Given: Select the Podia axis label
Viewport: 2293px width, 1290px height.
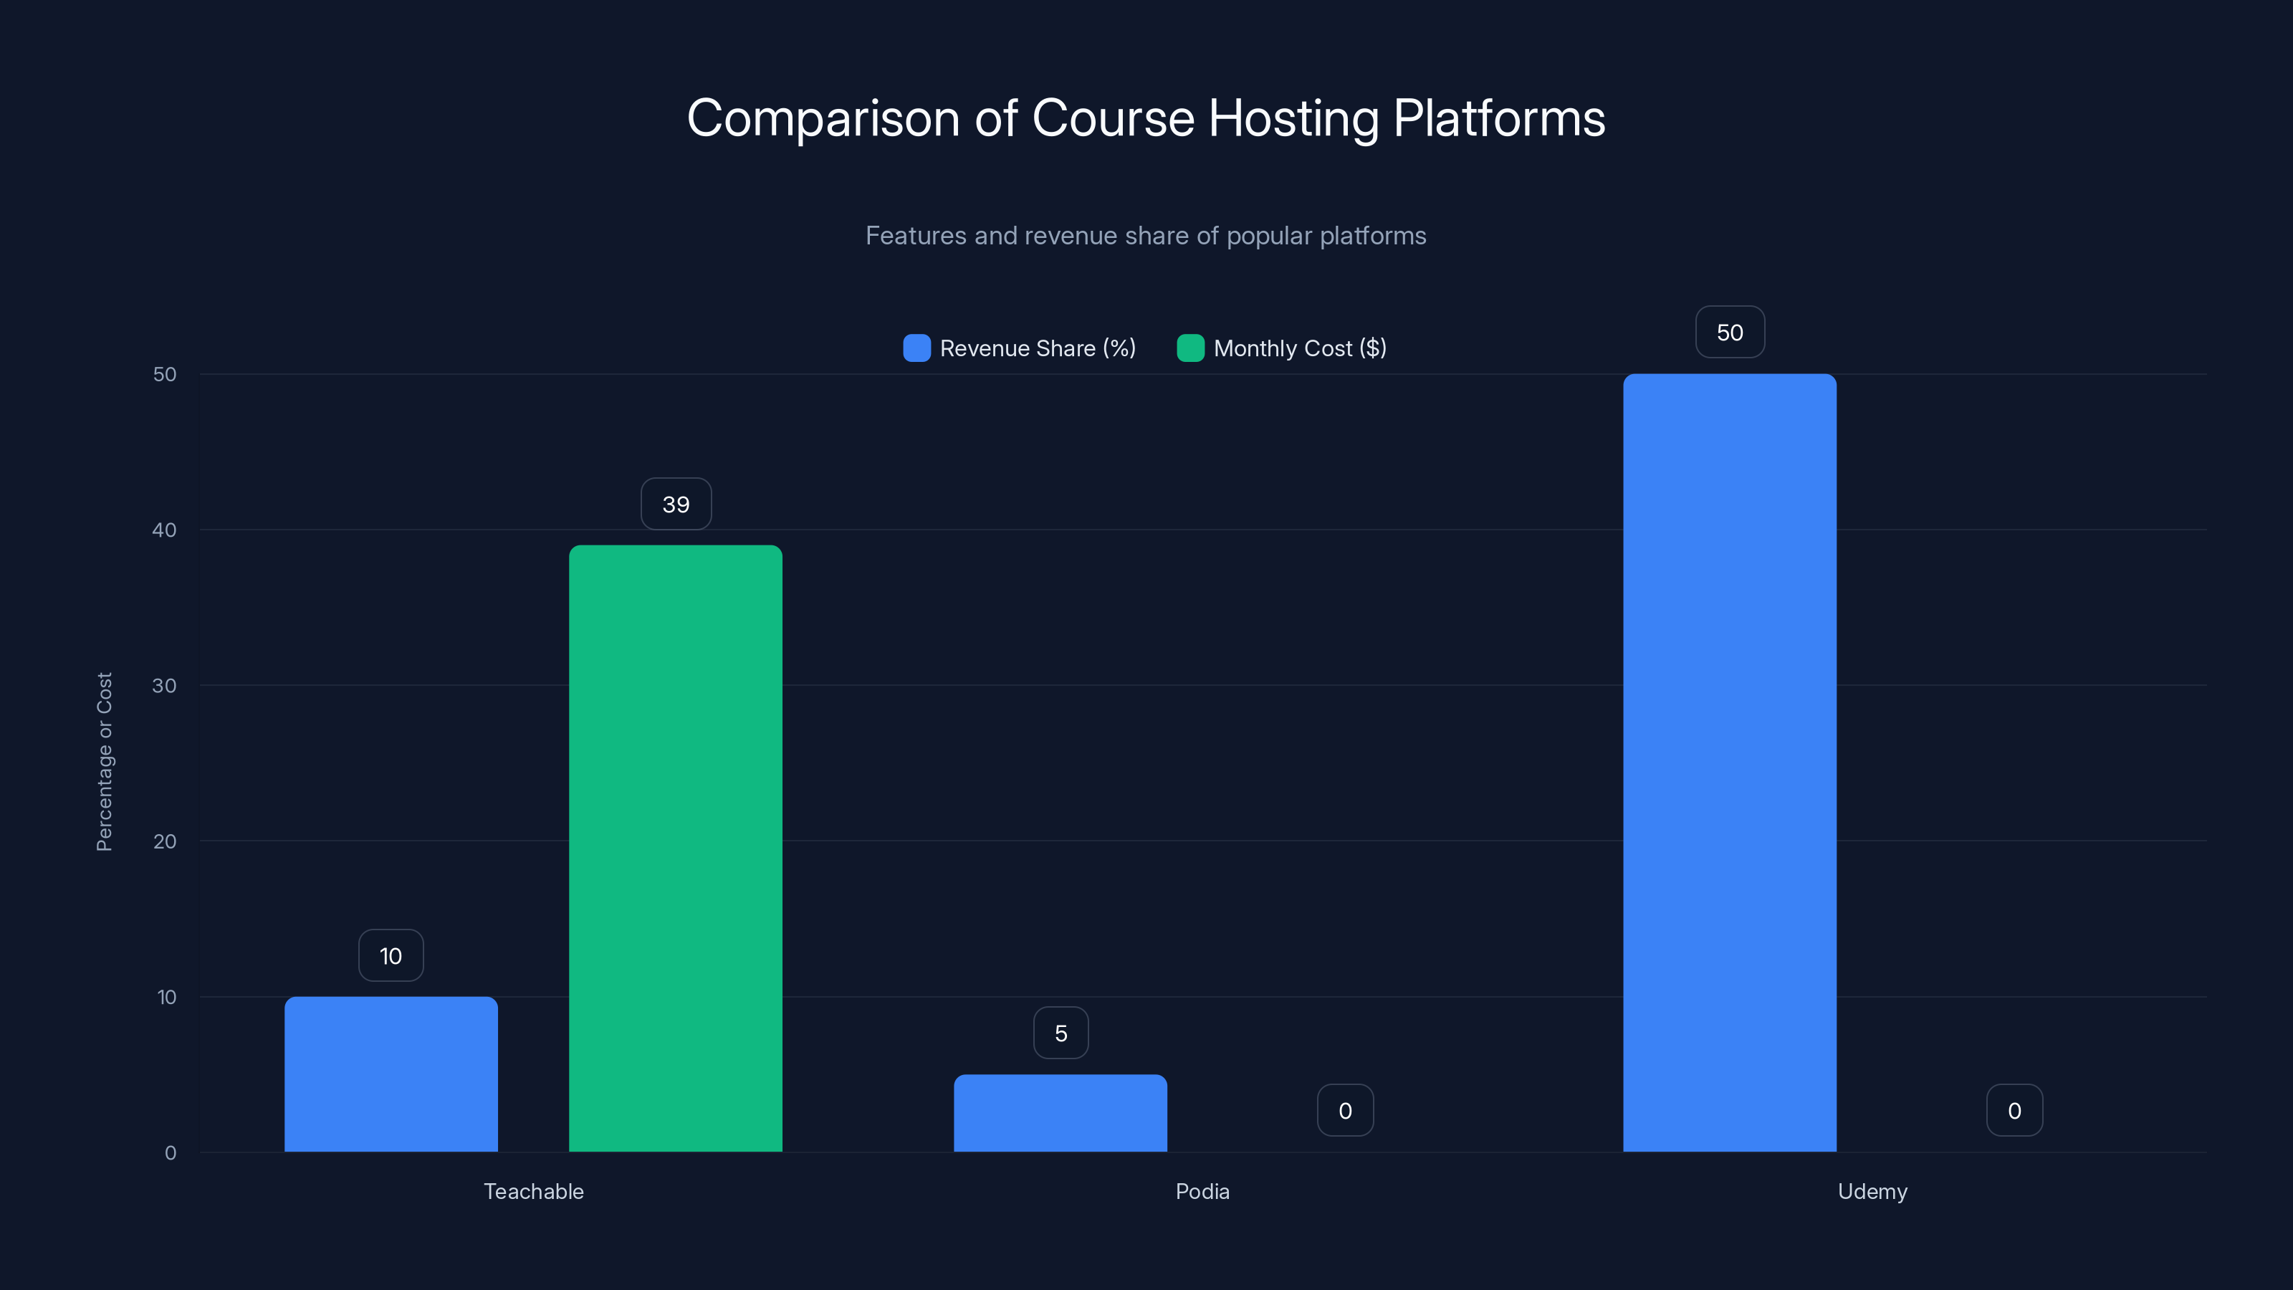Looking at the screenshot, I should [x=1202, y=1191].
